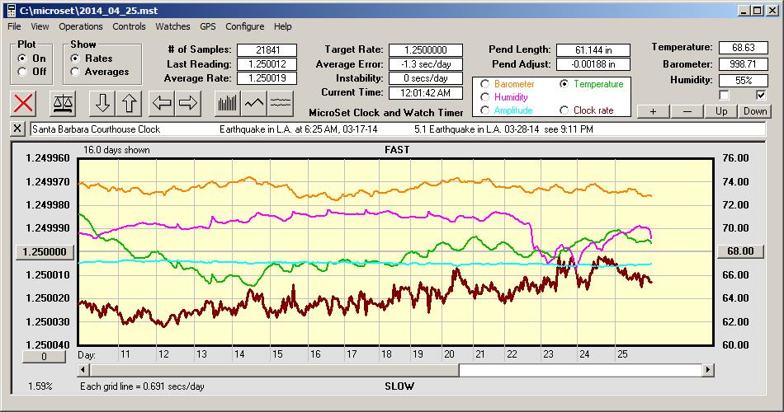Select the Humidity radio button
This screenshot has width=784, height=412.
(x=484, y=97)
